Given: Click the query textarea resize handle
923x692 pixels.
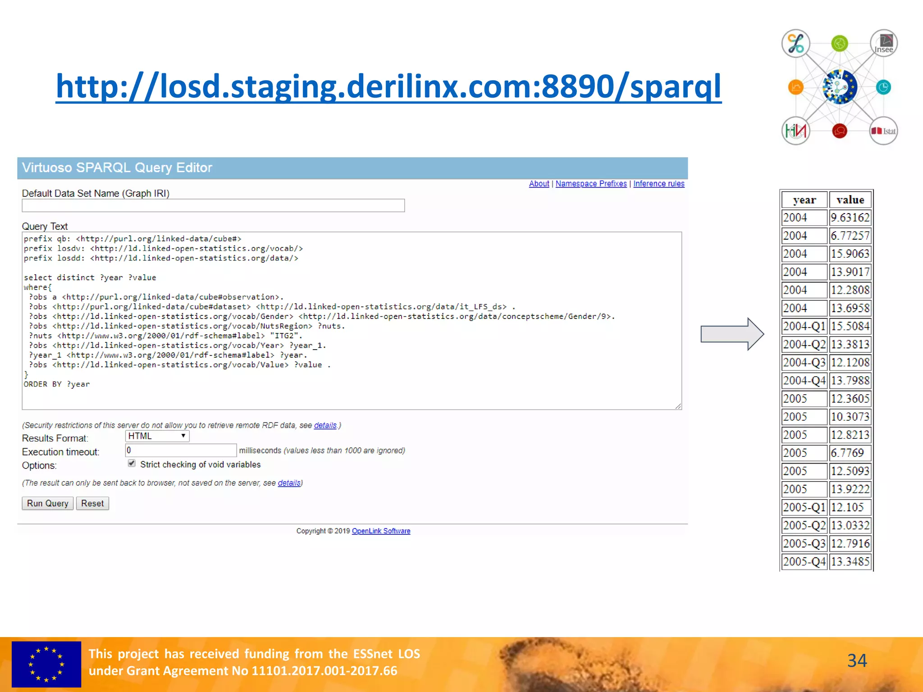Looking at the screenshot, I should [678, 406].
